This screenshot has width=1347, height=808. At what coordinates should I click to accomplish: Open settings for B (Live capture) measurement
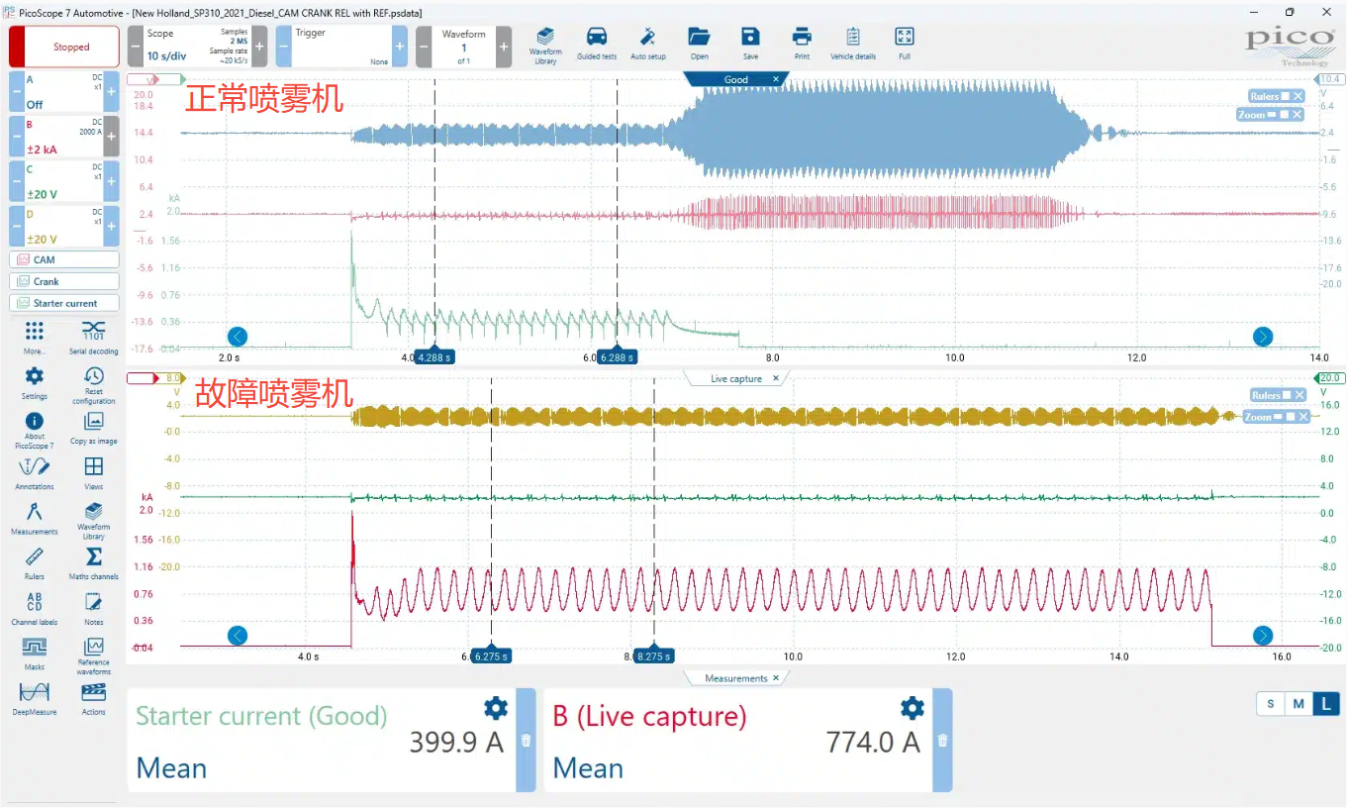pyautogui.click(x=913, y=707)
